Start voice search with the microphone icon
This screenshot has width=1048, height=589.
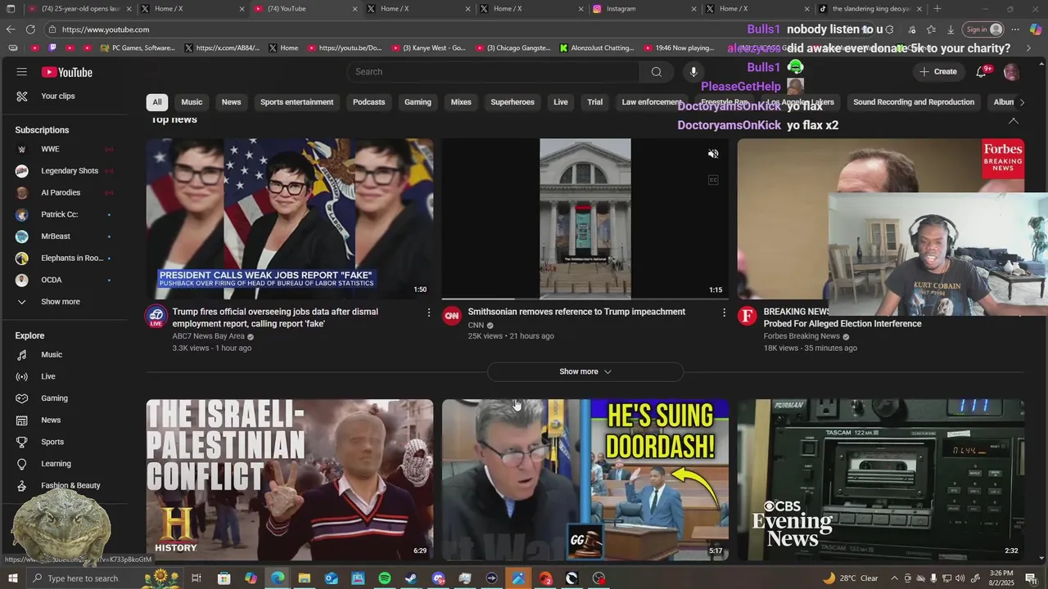(693, 72)
